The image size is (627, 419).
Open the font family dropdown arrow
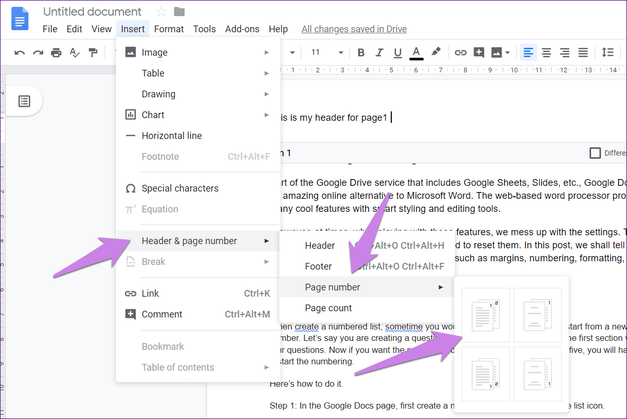(x=292, y=52)
